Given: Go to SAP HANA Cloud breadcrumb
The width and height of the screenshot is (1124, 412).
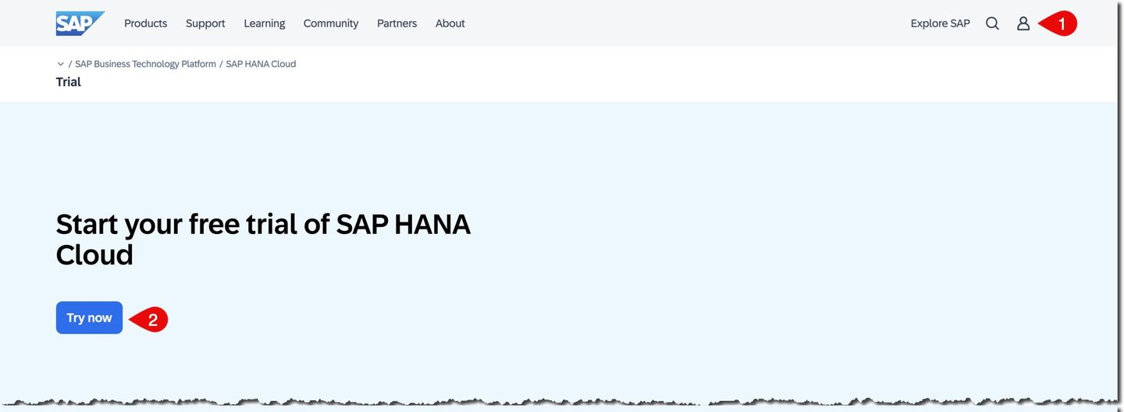Looking at the screenshot, I should tap(261, 64).
